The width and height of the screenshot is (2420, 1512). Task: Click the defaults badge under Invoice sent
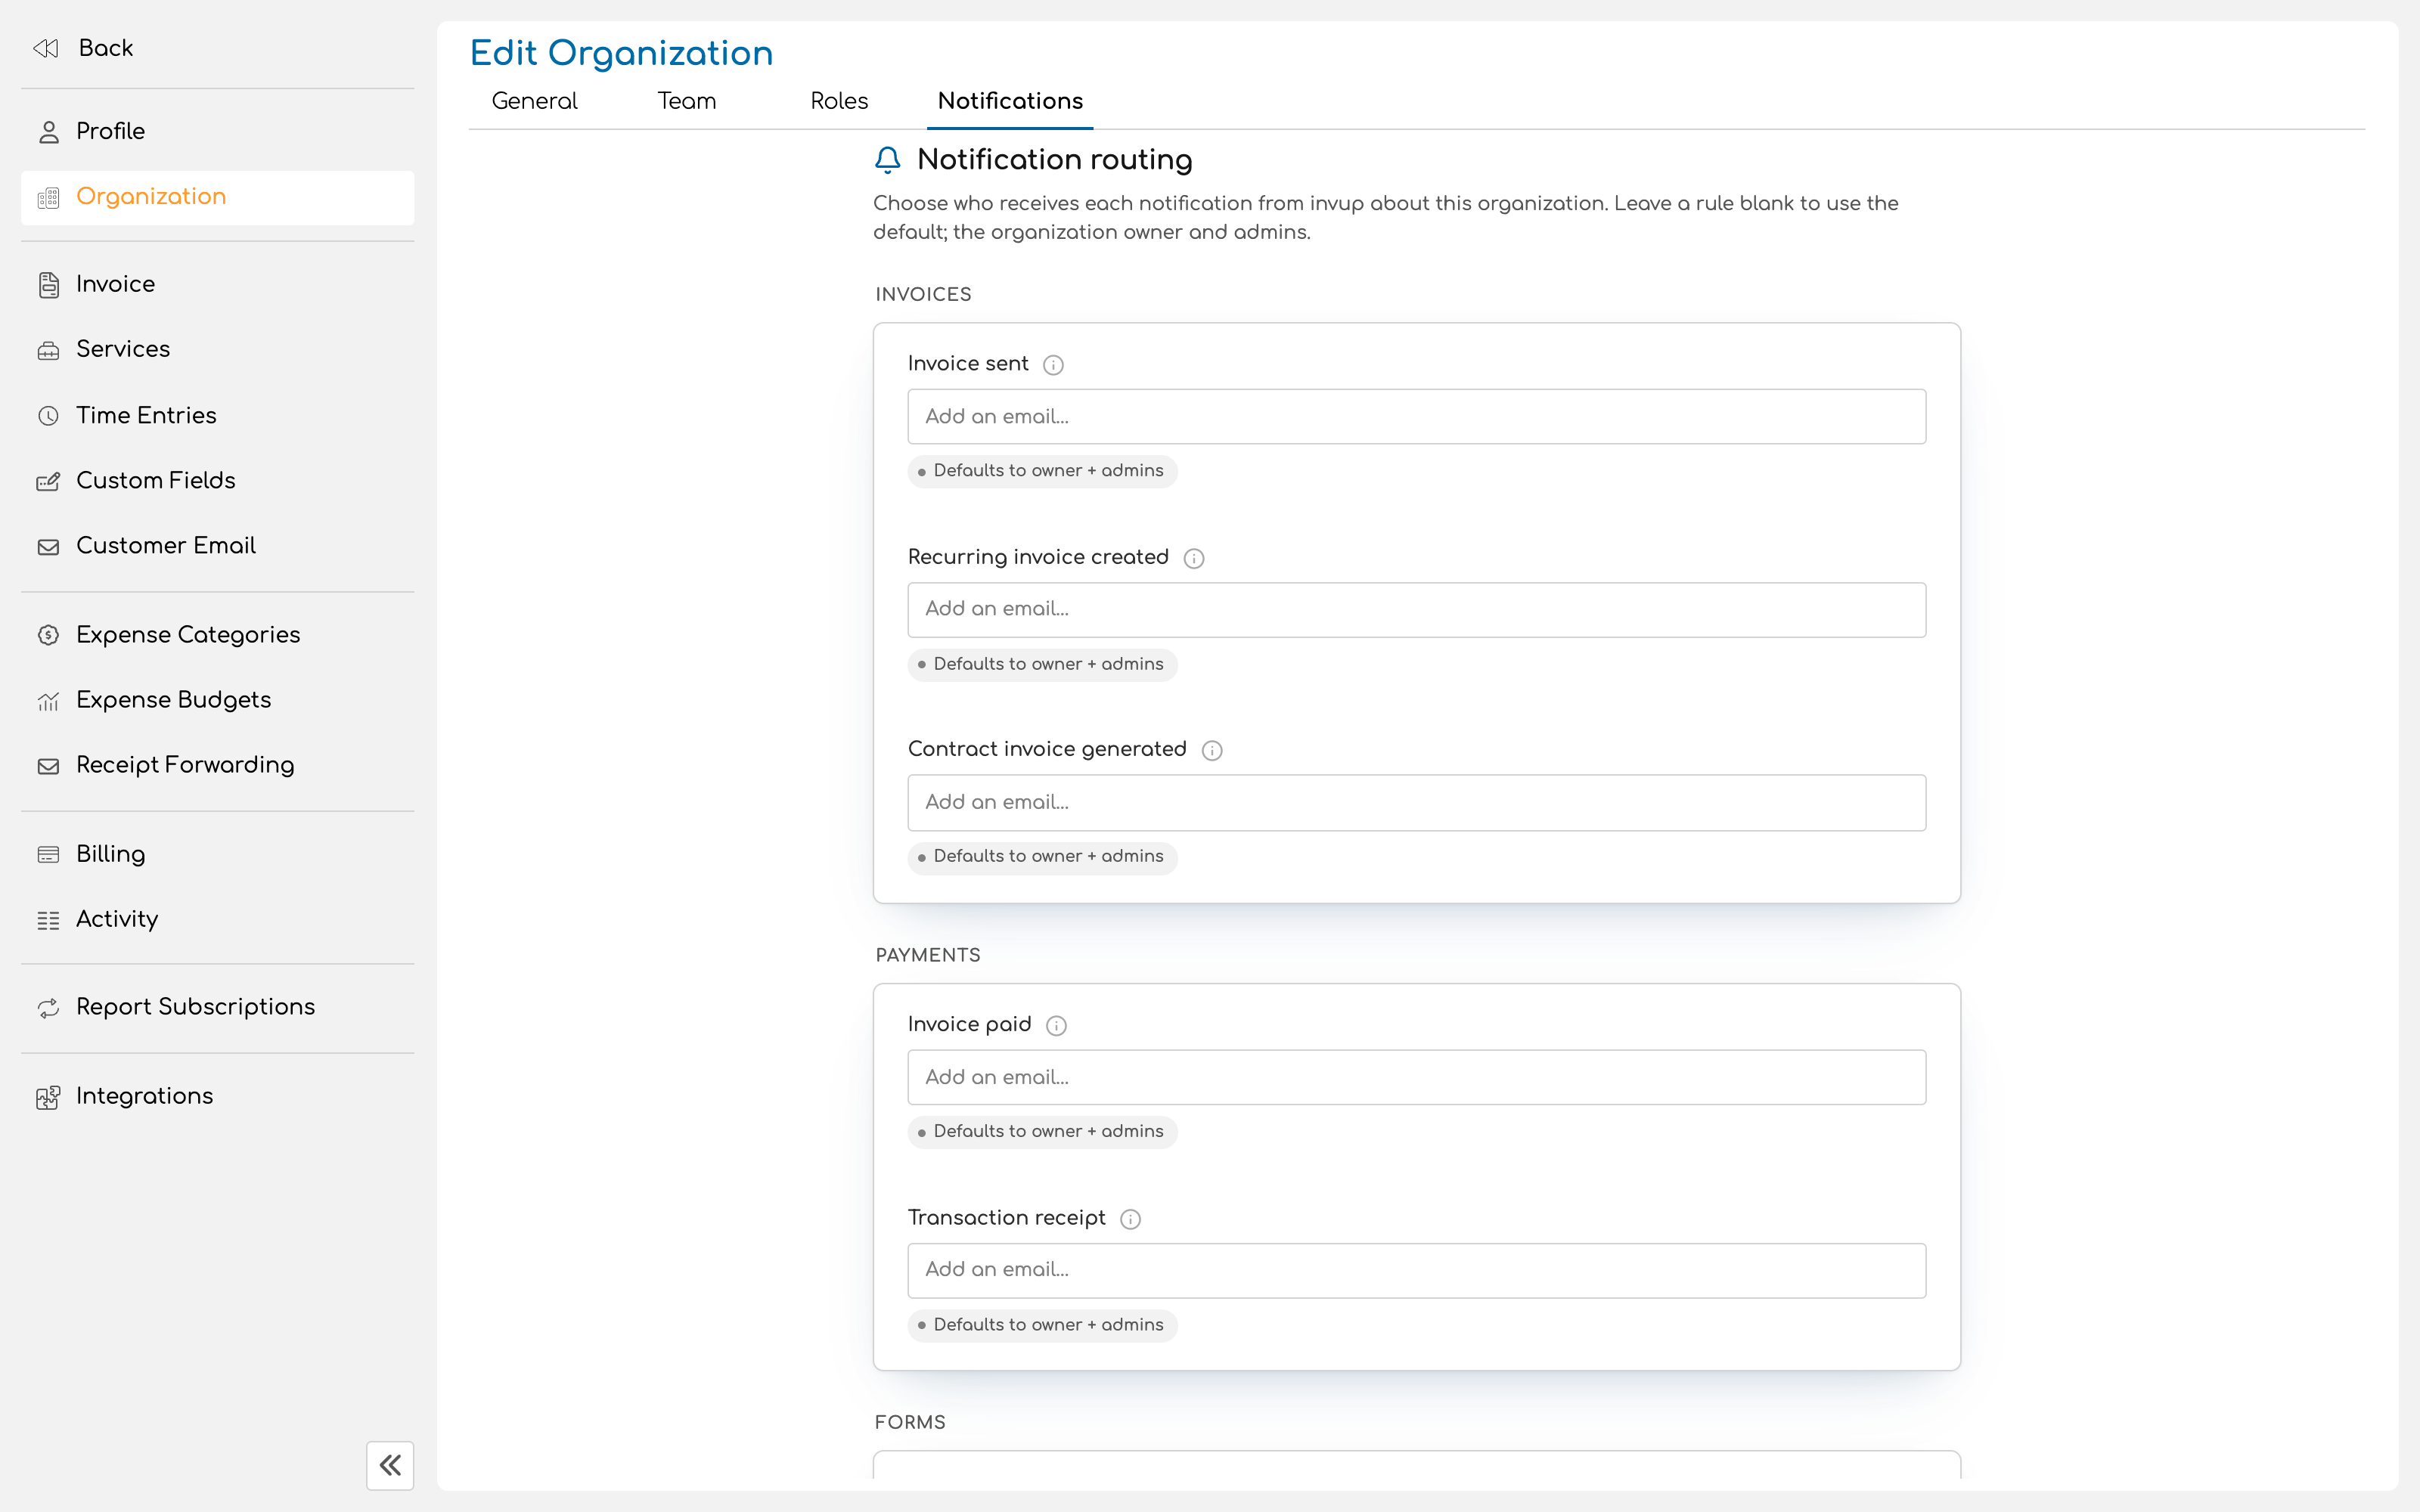pos(1042,471)
